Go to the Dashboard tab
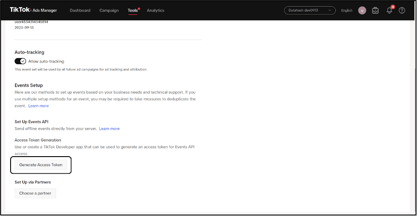This screenshot has height=216, width=417. (80, 11)
